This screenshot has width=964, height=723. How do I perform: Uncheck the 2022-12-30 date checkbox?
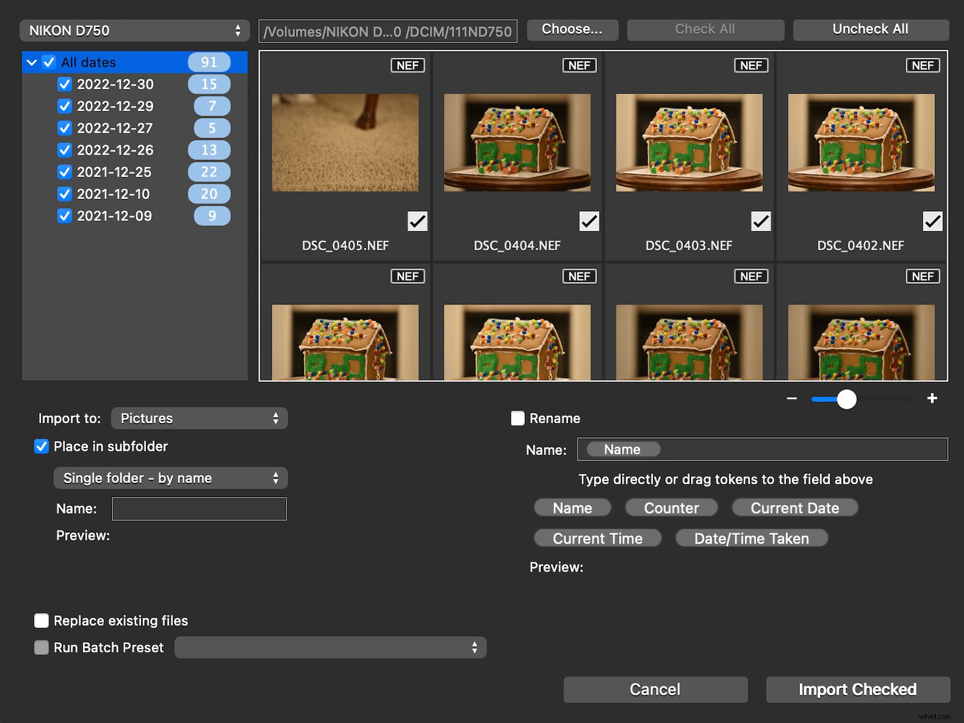point(64,84)
